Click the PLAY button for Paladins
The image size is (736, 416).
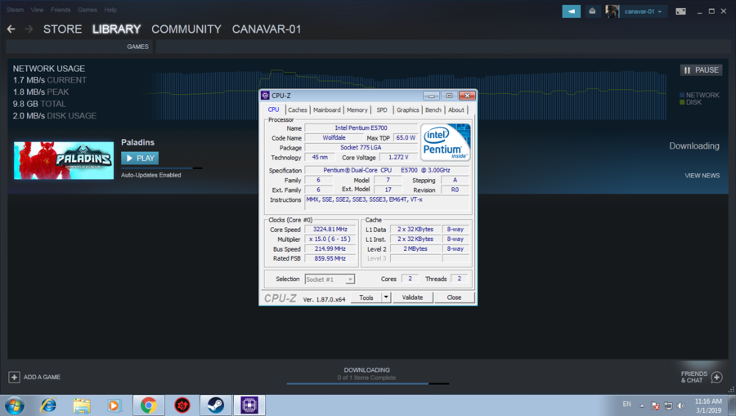pyautogui.click(x=140, y=158)
